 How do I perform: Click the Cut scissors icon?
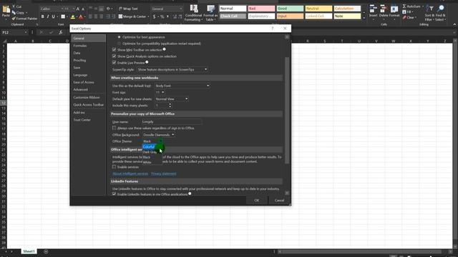[14, 6]
